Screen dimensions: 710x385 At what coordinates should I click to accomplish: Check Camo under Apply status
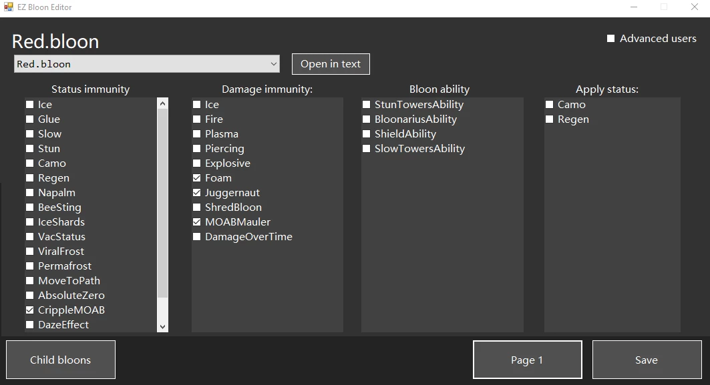tap(549, 105)
